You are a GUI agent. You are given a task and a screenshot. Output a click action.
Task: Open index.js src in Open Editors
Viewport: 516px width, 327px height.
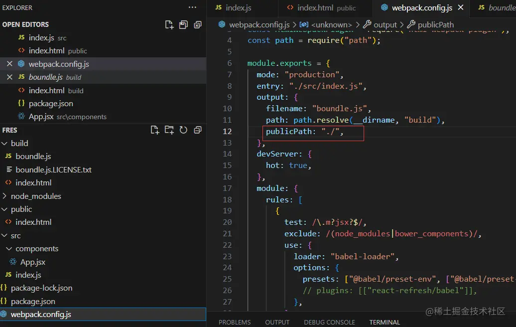pyautogui.click(x=103, y=37)
